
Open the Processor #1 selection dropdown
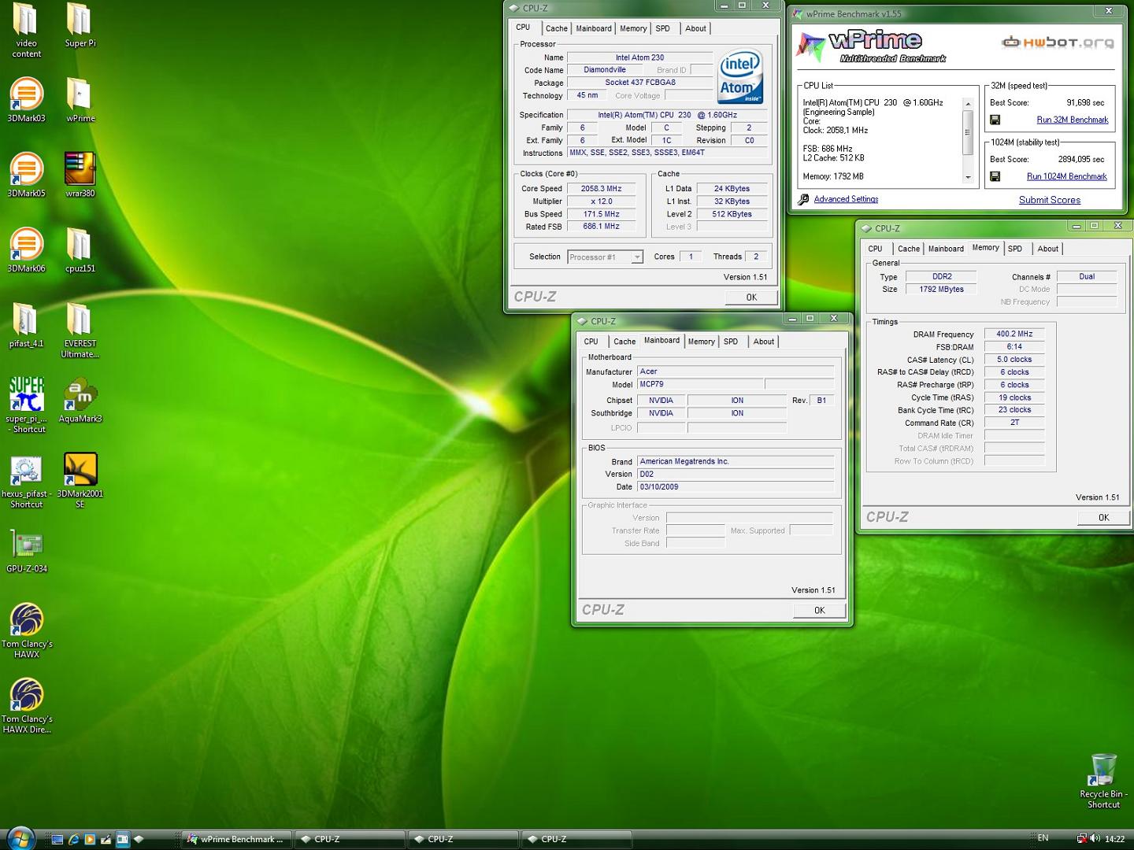tap(605, 257)
